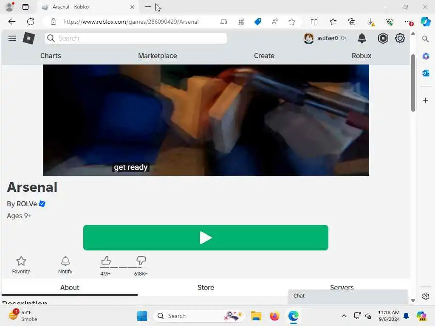The height and width of the screenshot is (326, 435).
Task: Dislike Arsenal with thumbs down
Action: 141,261
